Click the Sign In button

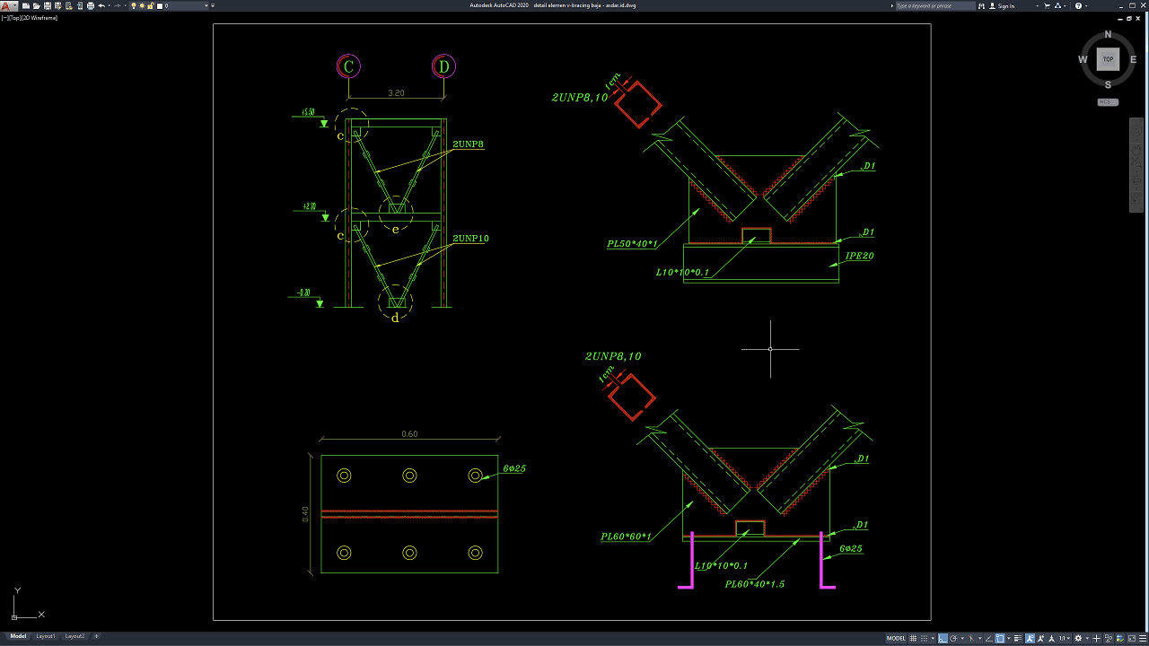pyautogui.click(x=1006, y=6)
